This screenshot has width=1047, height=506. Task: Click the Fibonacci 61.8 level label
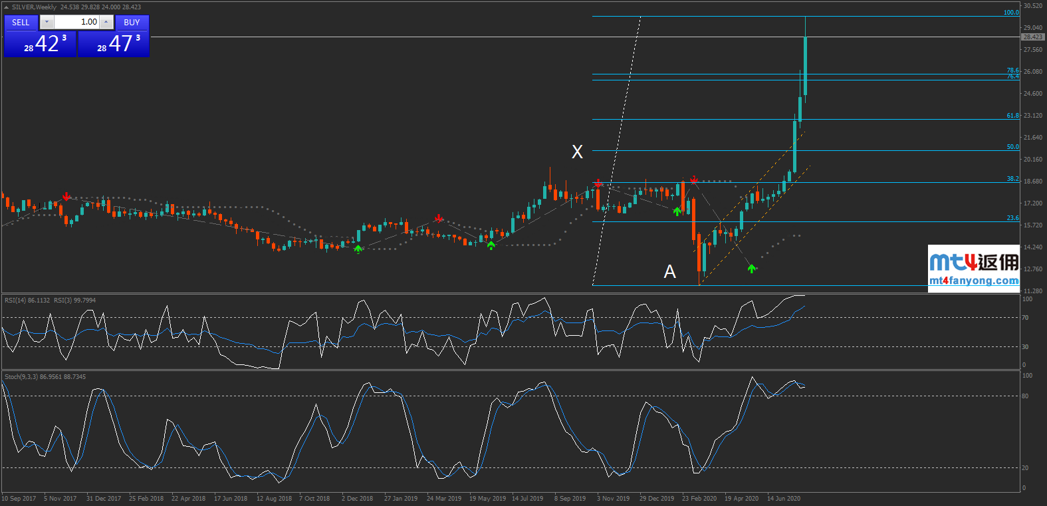click(x=1012, y=116)
